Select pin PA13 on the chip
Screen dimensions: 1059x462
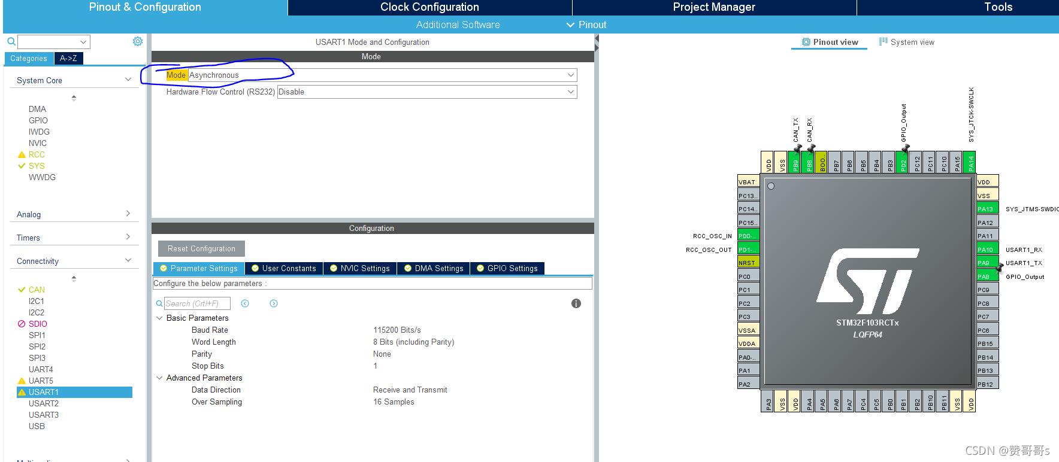tap(988, 209)
